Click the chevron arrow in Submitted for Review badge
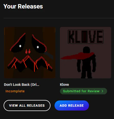Image resolution: width=114 pixels, height=119 pixels. 102,91
